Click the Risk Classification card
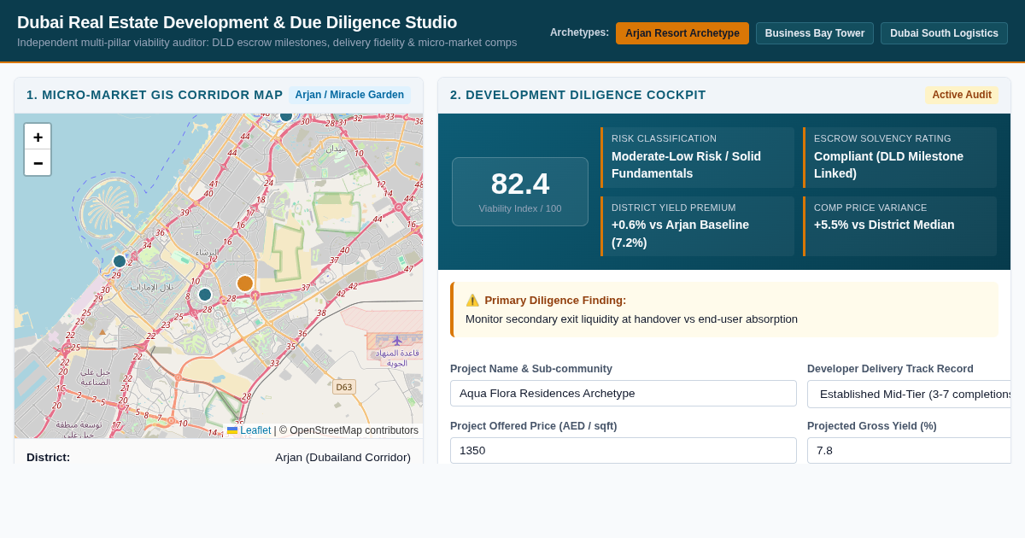The height and width of the screenshot is (538, 1025). 698,157
